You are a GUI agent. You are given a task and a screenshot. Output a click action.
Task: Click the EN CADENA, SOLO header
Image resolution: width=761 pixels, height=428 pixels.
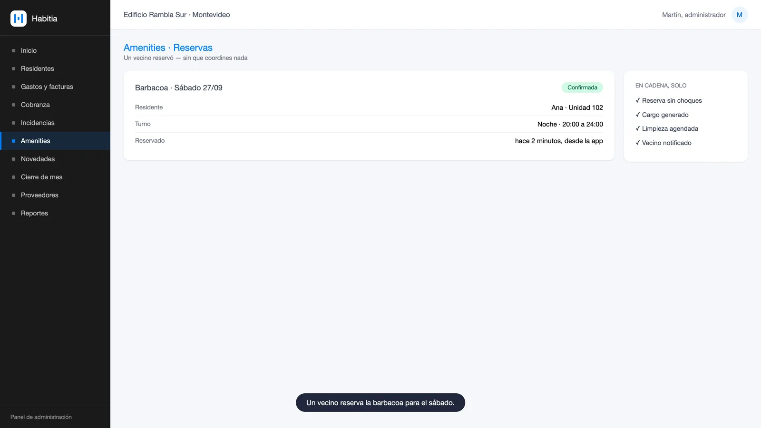[661, 86]
